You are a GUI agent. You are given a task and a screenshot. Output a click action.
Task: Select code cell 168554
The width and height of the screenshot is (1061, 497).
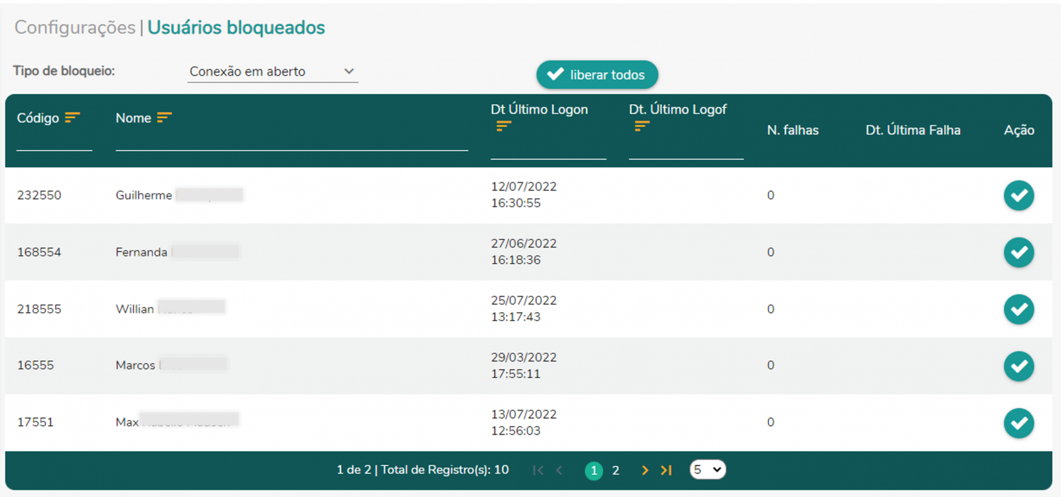39,252
